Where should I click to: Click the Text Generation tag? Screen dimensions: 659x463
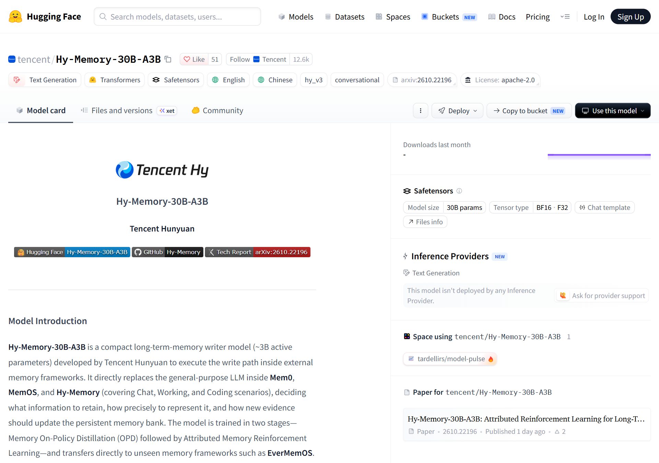(45, 80)
